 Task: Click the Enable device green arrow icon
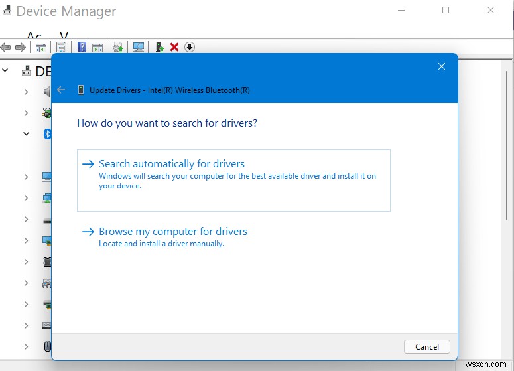click(160, 47)
